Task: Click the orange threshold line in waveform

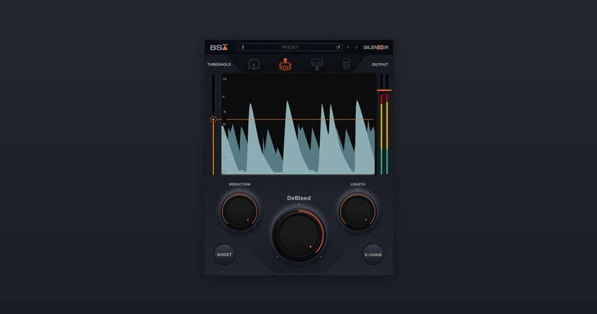Action: [x=298, y=119]
